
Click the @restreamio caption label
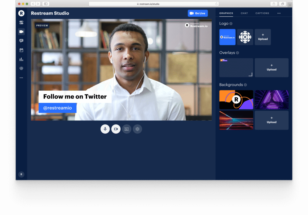(57, 108)
